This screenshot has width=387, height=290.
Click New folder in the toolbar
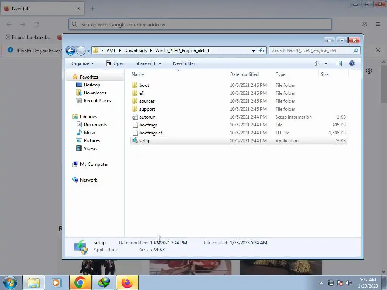[x=184, y=63]
